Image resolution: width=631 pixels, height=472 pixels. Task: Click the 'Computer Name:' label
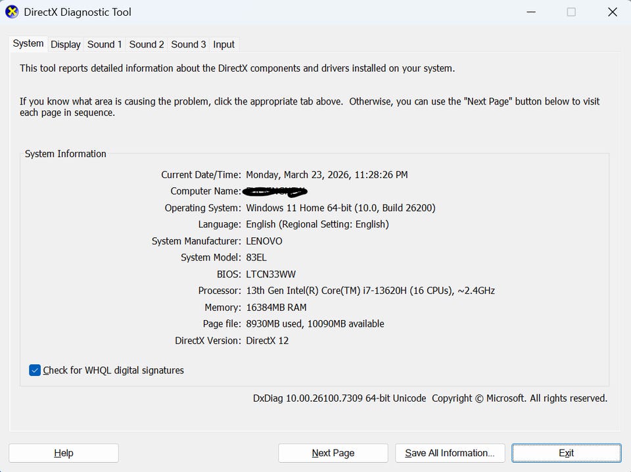tap(206, 191)
